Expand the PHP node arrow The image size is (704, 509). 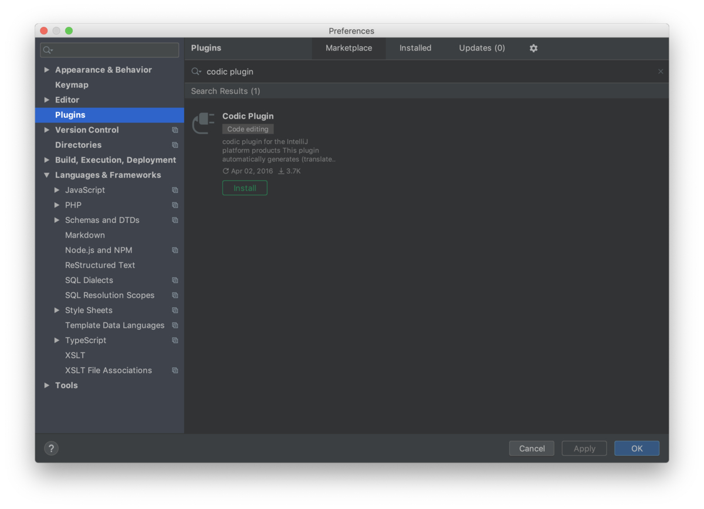[57, 205]
